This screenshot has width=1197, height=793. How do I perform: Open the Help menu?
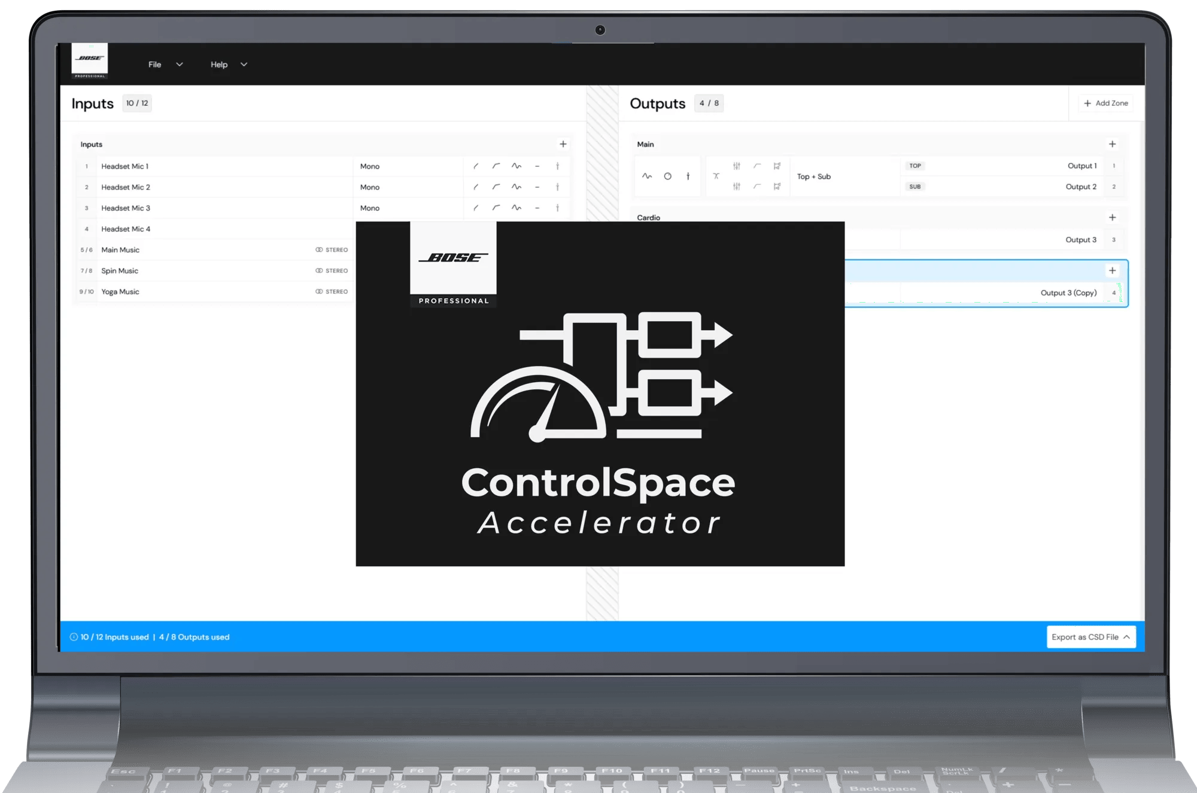tap(229, 65)
